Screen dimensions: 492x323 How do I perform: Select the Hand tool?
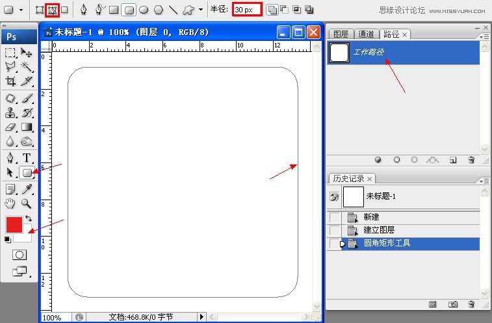pyautogui.click(x=11, y=204)
